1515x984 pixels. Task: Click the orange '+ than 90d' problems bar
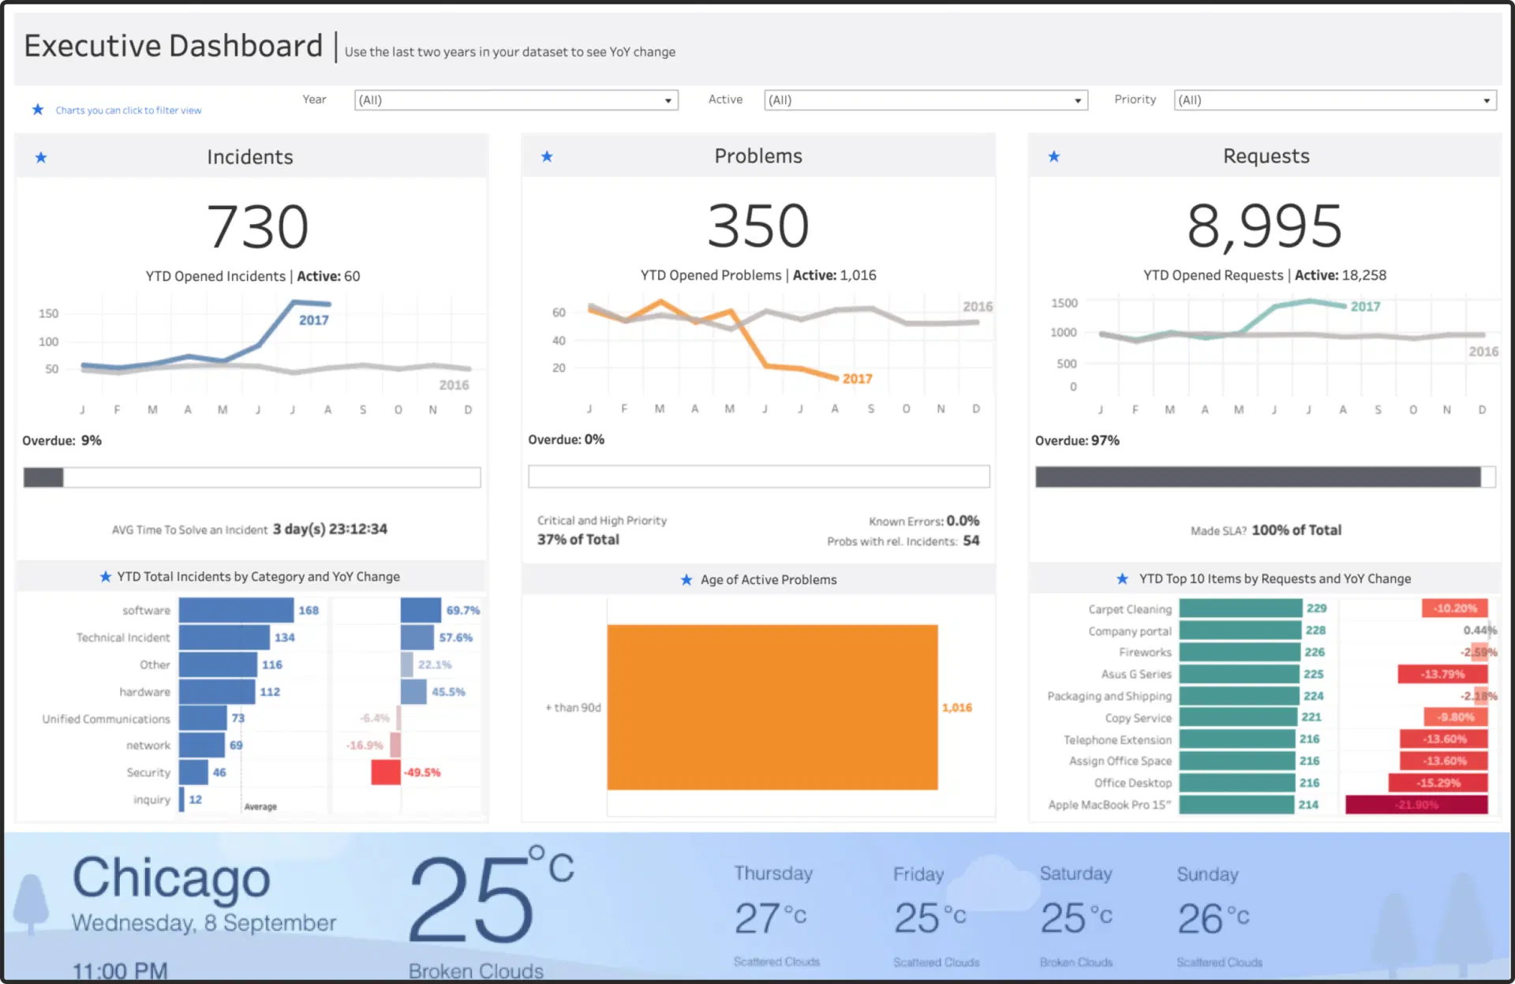772,707
